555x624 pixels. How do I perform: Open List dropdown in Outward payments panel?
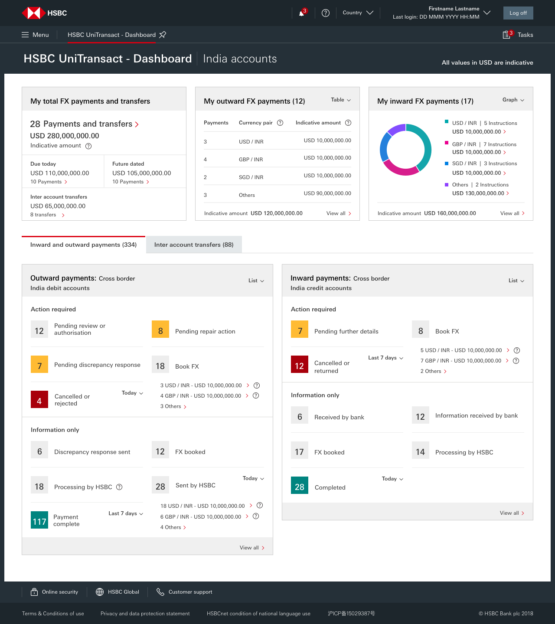[256, 281]
